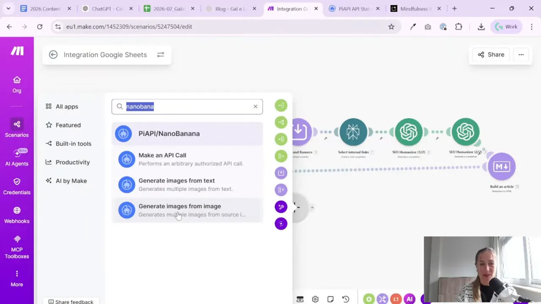This screenshot has width=541, height=304.
Task: Switch to the PiAPI API browser tab
Action: (354, 8)
